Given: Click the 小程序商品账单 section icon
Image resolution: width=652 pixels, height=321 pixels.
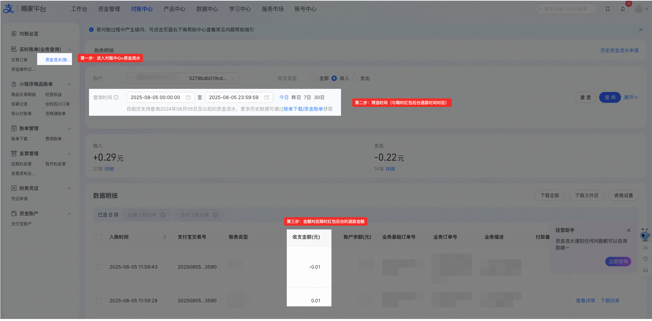Looking at the screenshot, I should (x=14, y=84).
